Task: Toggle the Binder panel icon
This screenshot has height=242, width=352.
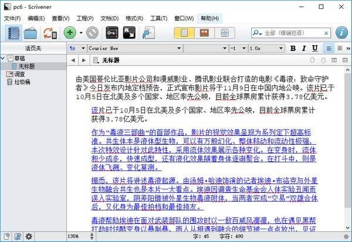Action: tap(12, 33)
